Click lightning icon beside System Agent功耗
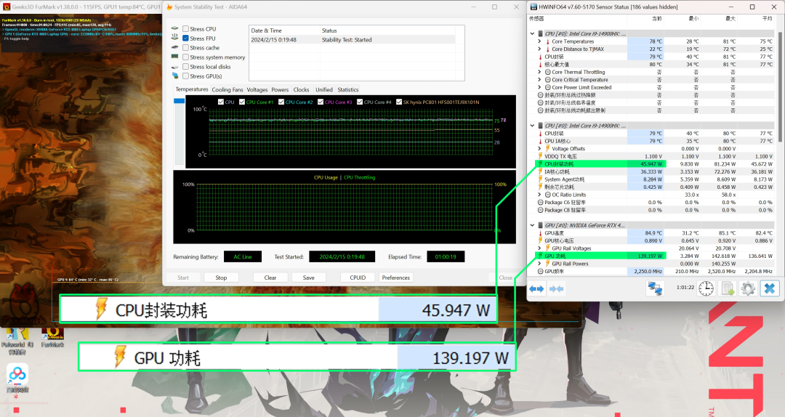785x417 pixels. [540, 179]
